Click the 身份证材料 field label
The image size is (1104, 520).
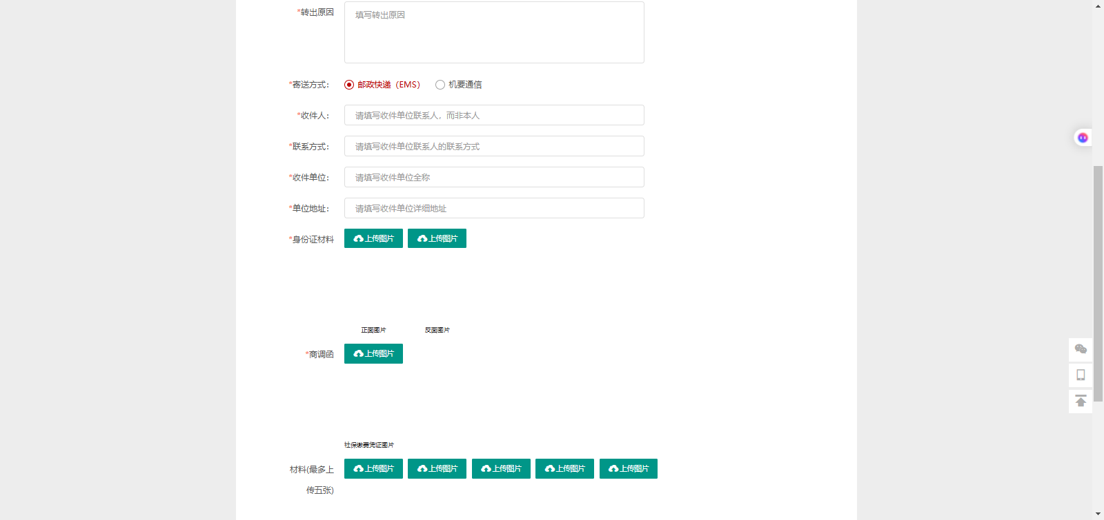pos(311,240)
